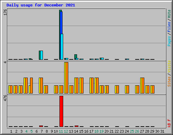
Task: Select day "22" on the x-axis
Action: pos(117,131)
